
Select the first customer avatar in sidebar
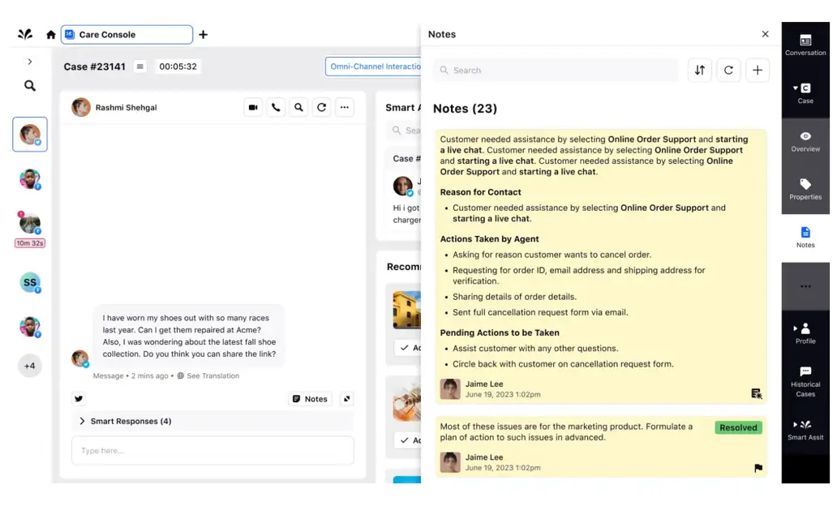(30, 135)
